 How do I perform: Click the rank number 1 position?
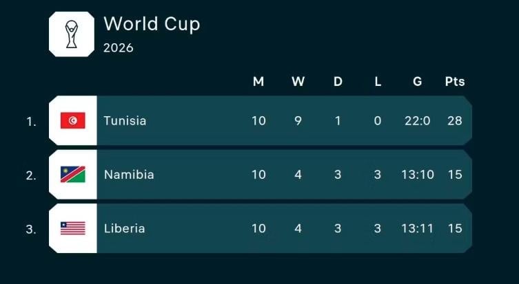click(x=31, y=121)
